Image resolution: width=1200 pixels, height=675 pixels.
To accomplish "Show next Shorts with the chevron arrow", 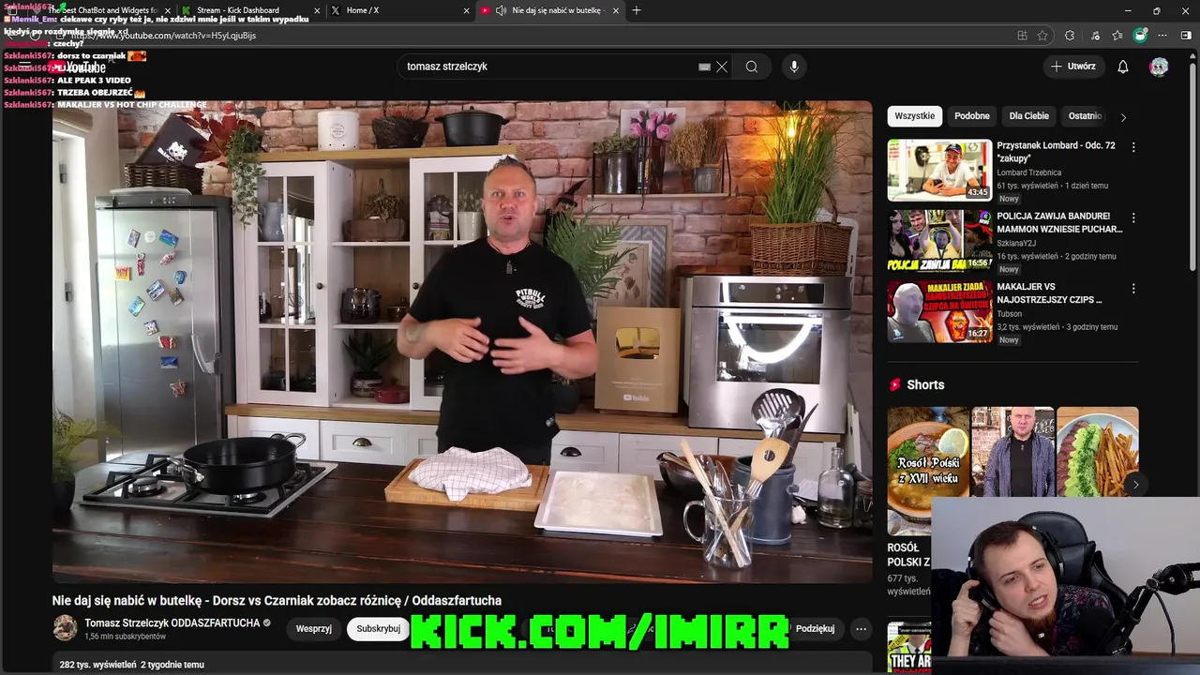I will tap(1134, 485).
